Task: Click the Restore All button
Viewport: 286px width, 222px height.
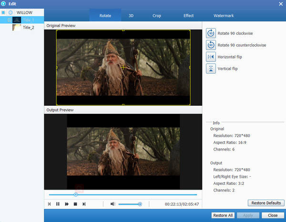Action: pos(223,215)
